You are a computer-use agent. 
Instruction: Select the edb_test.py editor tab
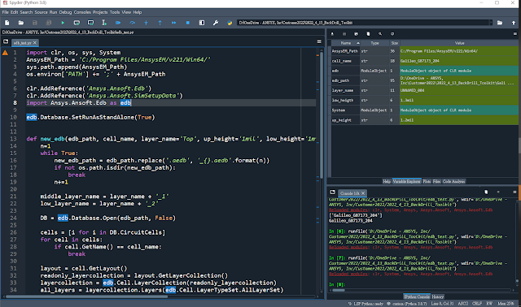[x=25, y=43]
